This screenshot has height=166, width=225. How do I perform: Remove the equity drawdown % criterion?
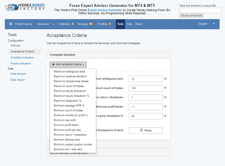[165, 116]
